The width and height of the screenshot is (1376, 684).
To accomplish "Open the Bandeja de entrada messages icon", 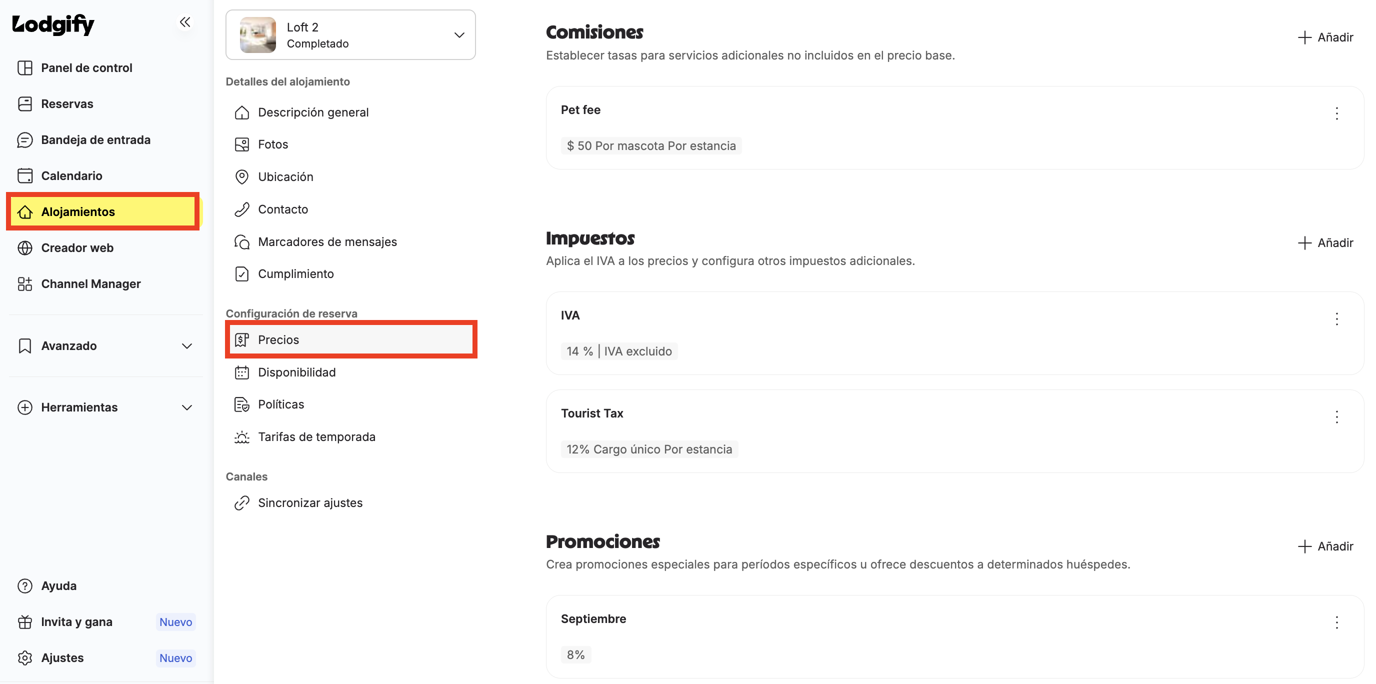I will [24, 140].
